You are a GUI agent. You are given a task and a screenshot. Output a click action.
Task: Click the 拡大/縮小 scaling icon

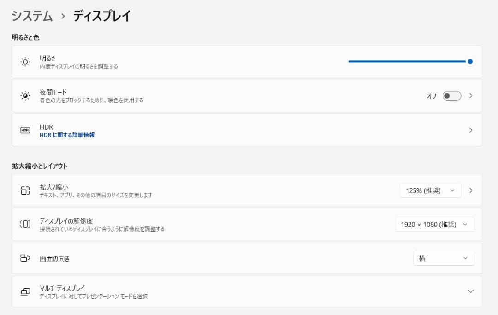[25, 190]
